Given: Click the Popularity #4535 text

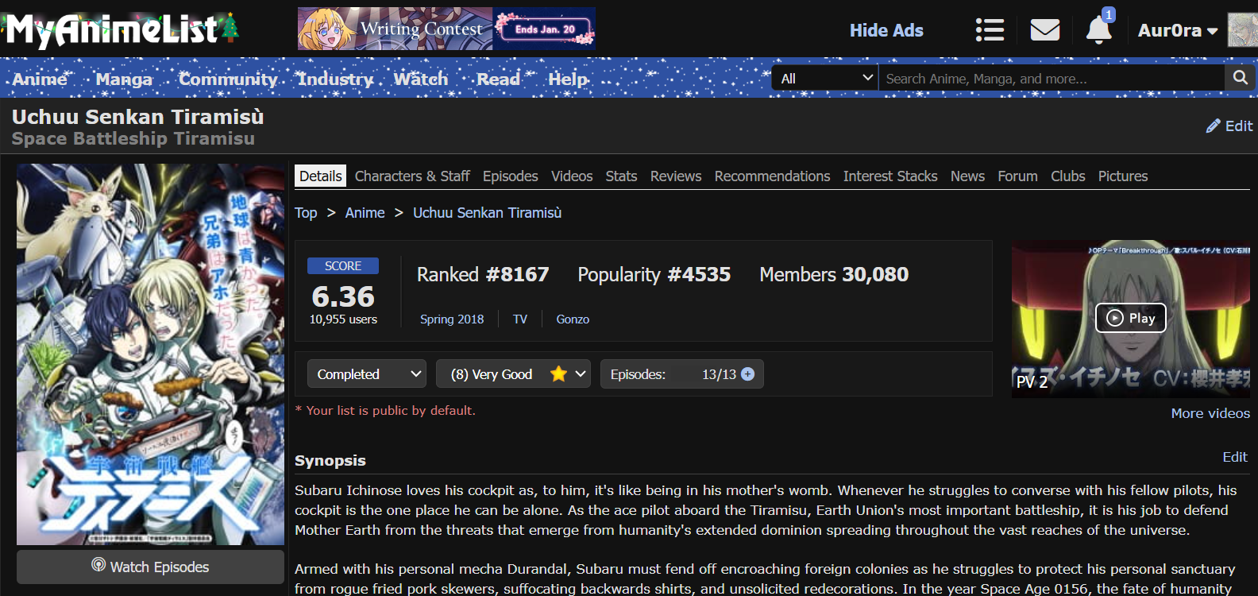Looking at the screenshot, I should (x=654, y=274).
